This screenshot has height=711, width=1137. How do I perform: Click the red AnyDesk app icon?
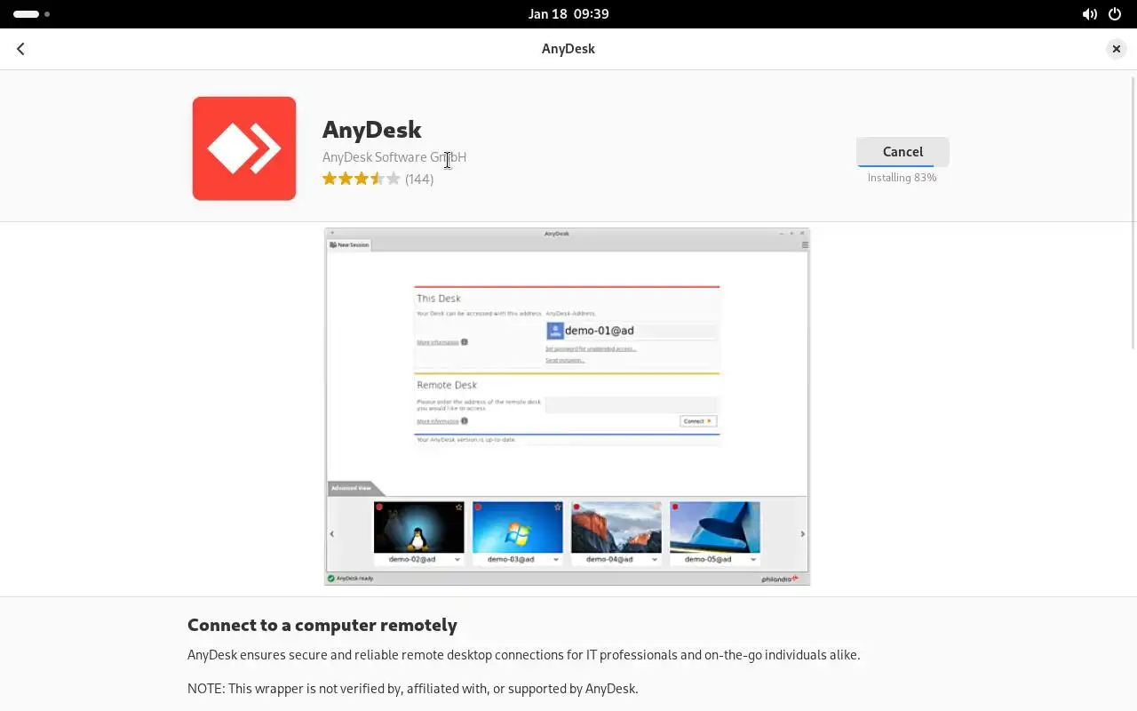pos(244,148)
